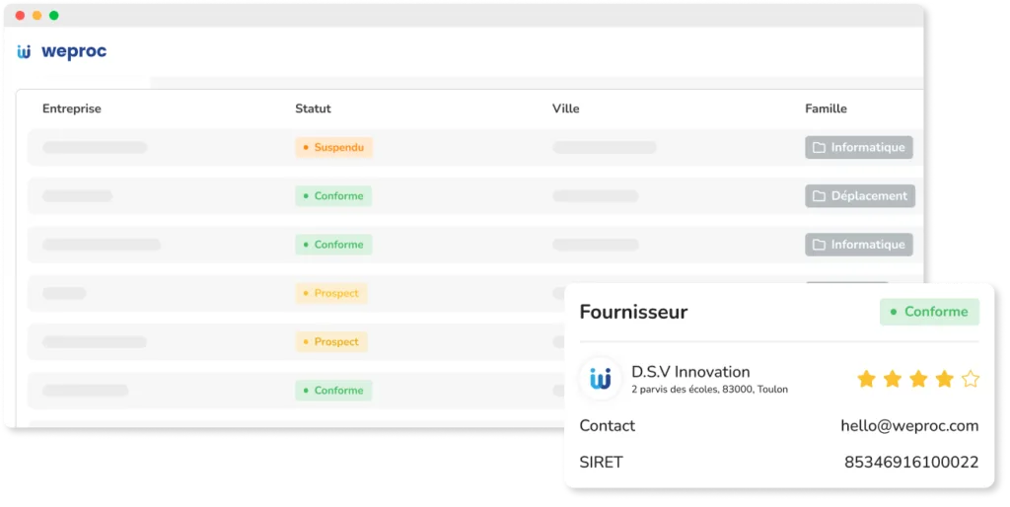Sort by the Entreprise column header
Screen dimensions: 1010x507
tap(71, 109)
